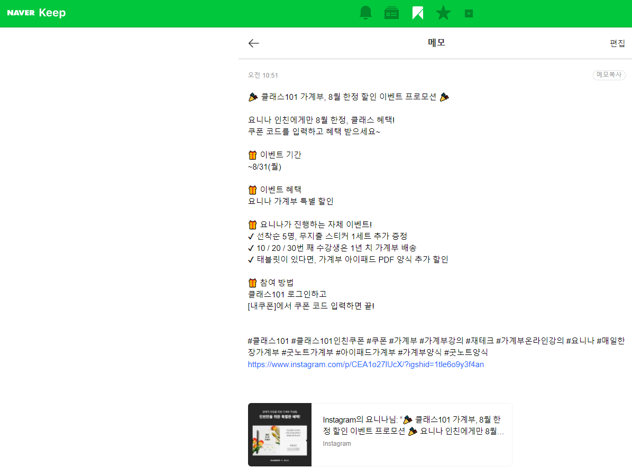Click the 선착순 5명 sticker line
This screenshot has width=632, height=468.
(328, 236)
